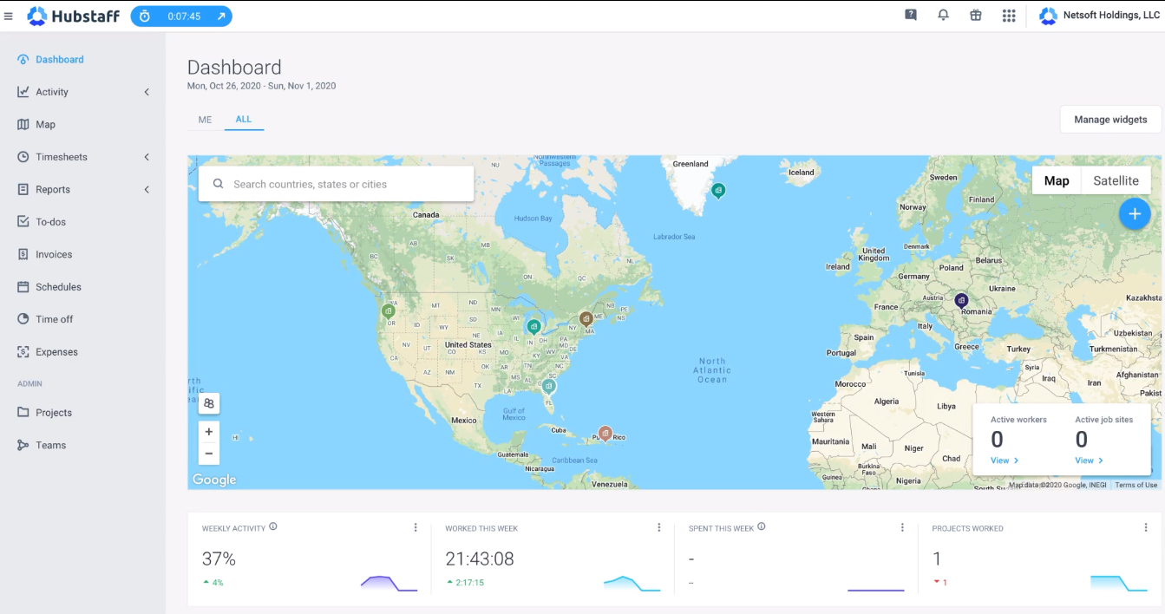Click the Romania job site marker
Screen dimensions: 1165x614
(961, 300)
